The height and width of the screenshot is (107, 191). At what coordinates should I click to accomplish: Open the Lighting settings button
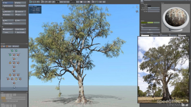[x=20, y=3]
